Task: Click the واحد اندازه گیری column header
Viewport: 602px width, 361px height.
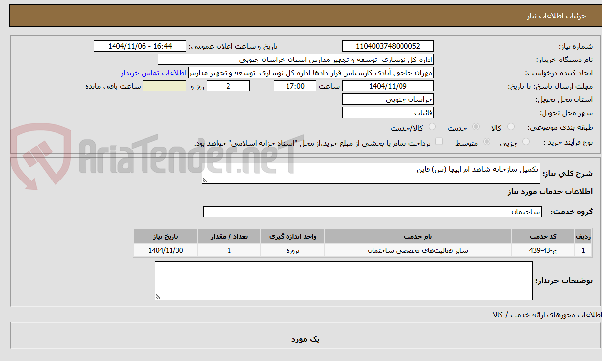Action: tap(293, 237)
